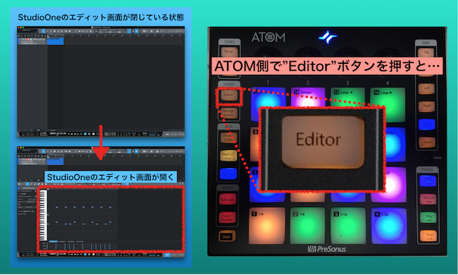Select Arrow tool in upper Studio One toolbar
Viewport: 458px width, 275px height.
(44, 31)
